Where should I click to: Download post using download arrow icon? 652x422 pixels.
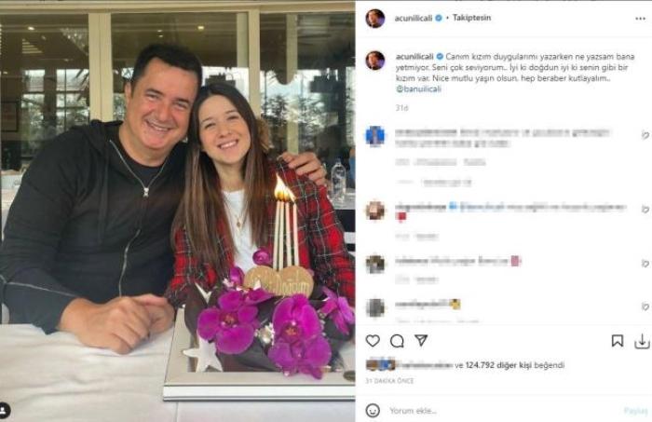(x=642, y=342)
